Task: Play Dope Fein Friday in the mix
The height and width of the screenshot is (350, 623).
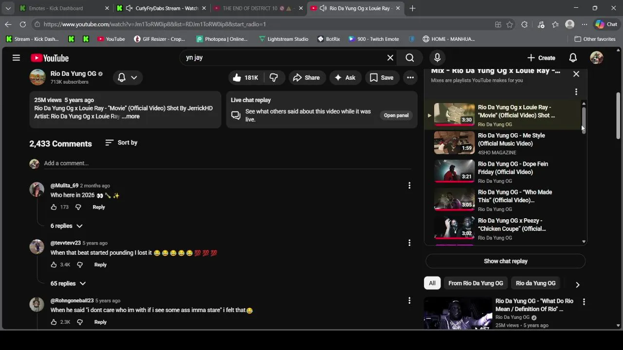Action: 502,172
